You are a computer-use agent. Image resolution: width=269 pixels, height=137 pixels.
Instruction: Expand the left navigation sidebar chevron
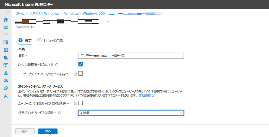(8, 13)
